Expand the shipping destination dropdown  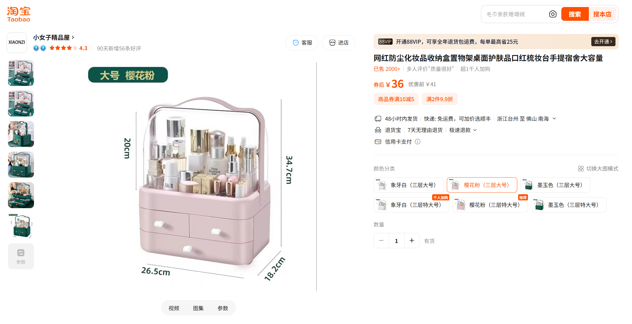click(x=554, y=119)
